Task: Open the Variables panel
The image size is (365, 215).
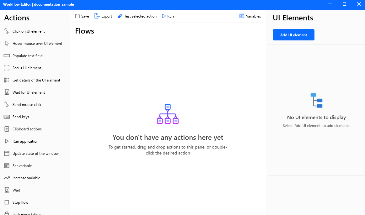Action: click(250, 16)
